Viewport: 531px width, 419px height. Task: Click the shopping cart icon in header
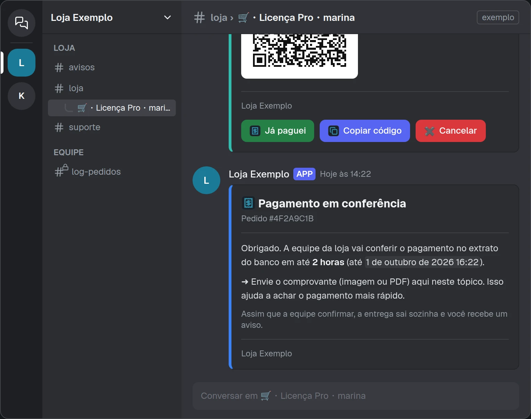[x=244, y=17]
